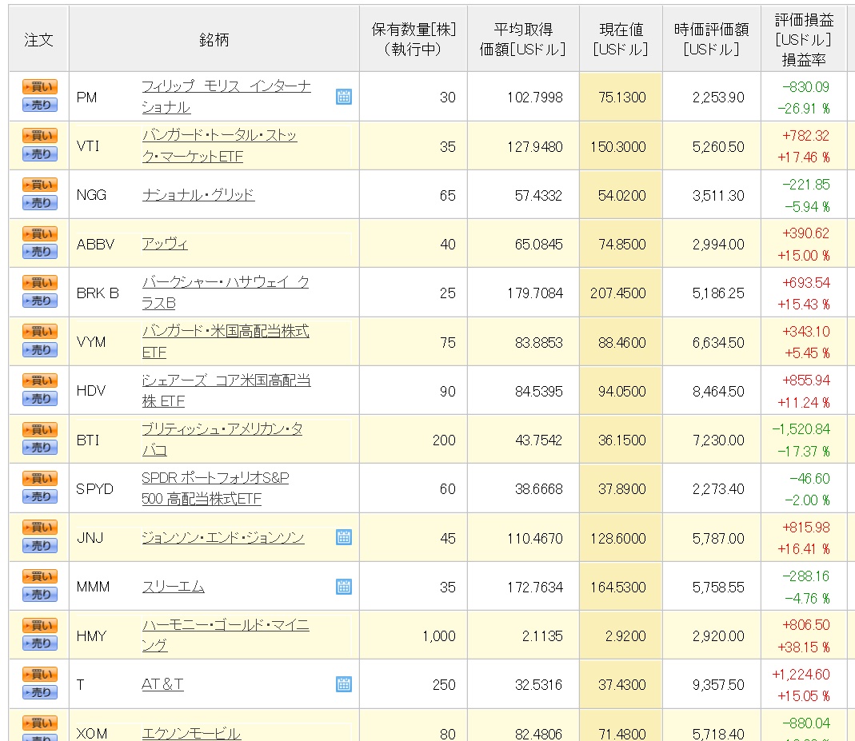This screenshot has height=741, width=855.
Task: Click the 買い buy button for JNJ
Action: coord(39,527)
